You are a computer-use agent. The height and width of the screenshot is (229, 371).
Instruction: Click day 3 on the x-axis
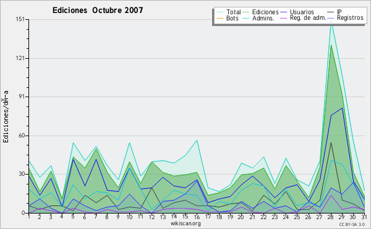(51, 217)
